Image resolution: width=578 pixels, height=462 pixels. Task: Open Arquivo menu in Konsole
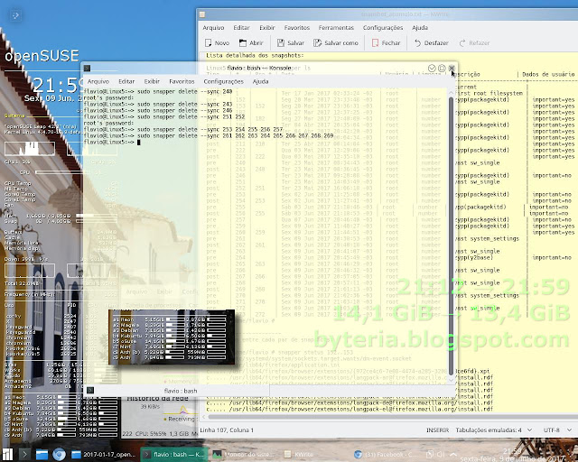(98, 81)
